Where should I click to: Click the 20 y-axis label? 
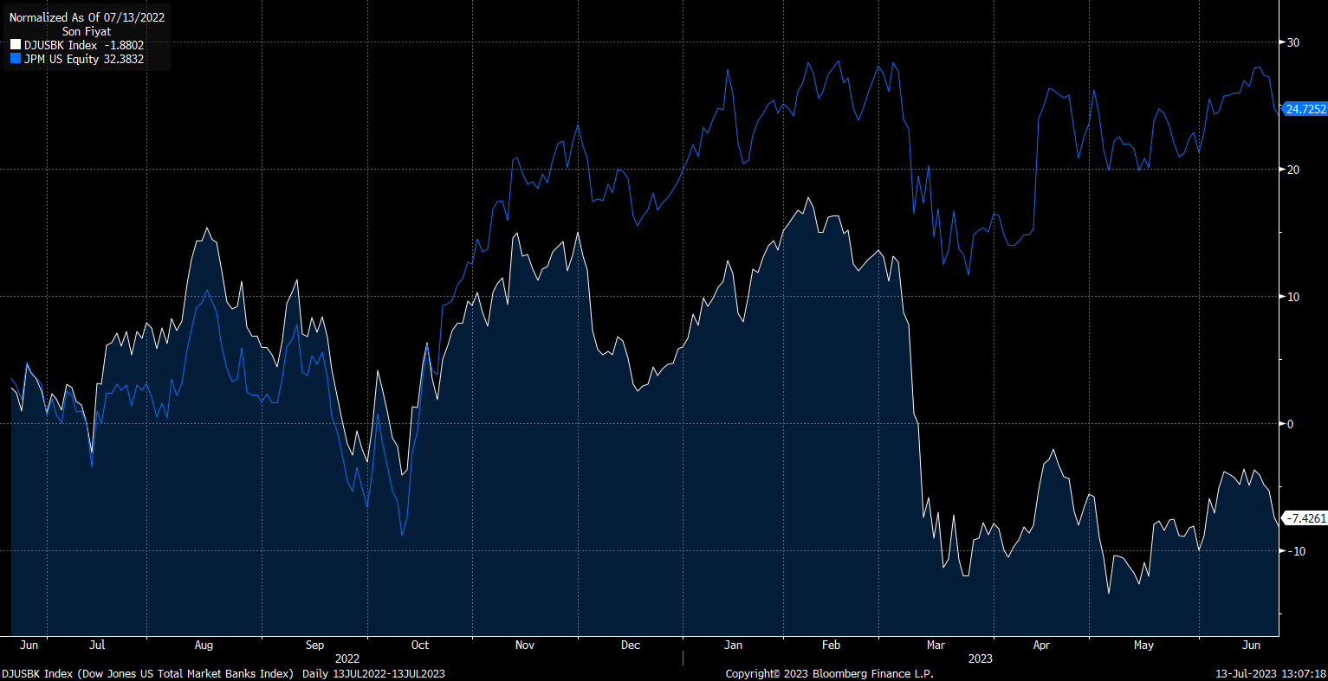pyautogui.click(x=1292, y=170)
